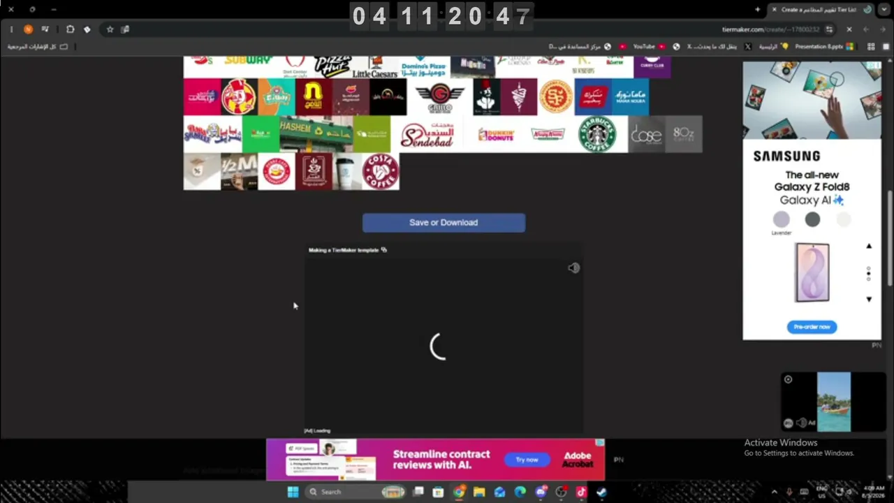
Task: Open the Windows Start menu
Action: pyautogui.click(x=293, y=492)
